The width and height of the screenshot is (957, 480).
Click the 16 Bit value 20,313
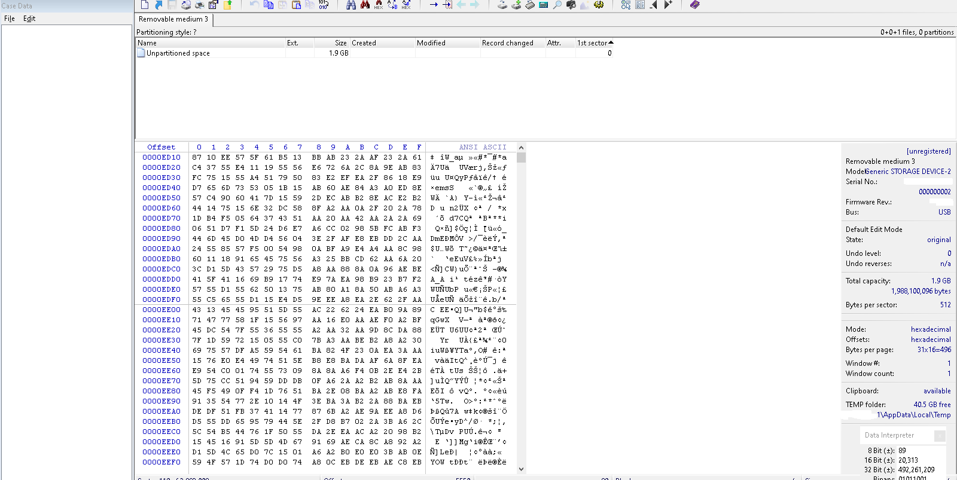(908, 460)
